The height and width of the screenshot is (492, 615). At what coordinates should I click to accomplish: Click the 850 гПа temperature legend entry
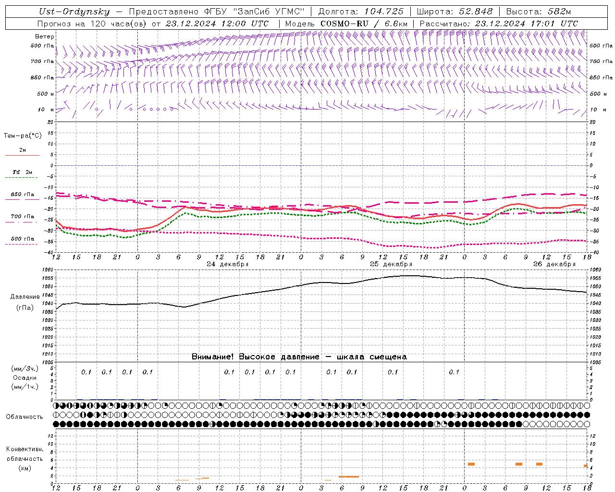tap(23, 195)
